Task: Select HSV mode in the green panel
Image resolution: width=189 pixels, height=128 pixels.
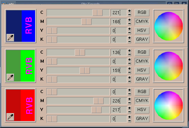Action: (x=142, y=70)
